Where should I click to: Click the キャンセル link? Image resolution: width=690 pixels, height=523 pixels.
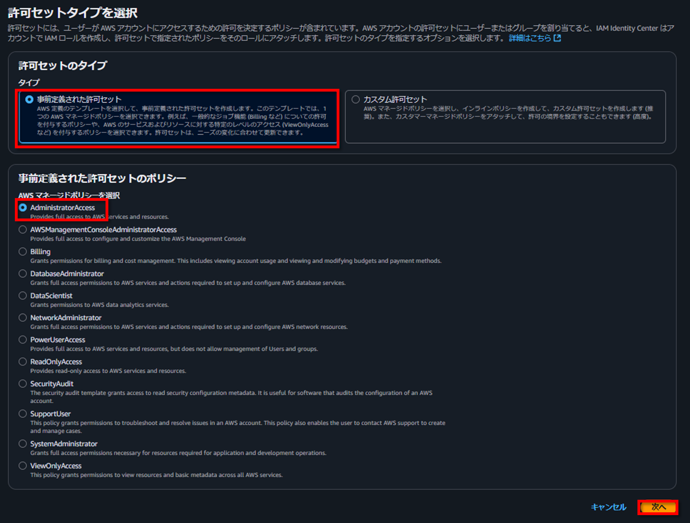pos(609,507)
